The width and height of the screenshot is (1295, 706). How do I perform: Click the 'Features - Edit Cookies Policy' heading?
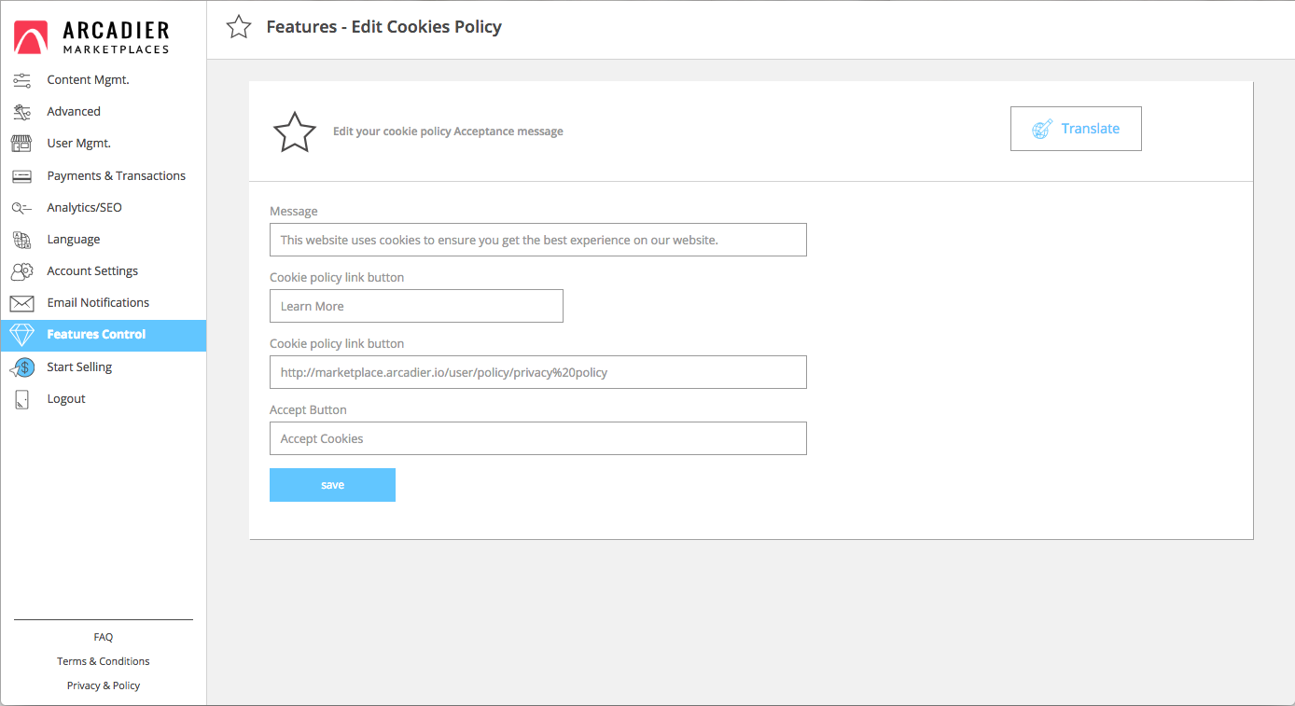click(x=384, y=27)
